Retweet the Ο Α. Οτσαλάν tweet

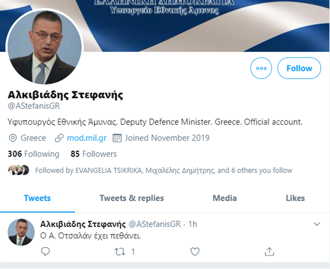[120, 251]
